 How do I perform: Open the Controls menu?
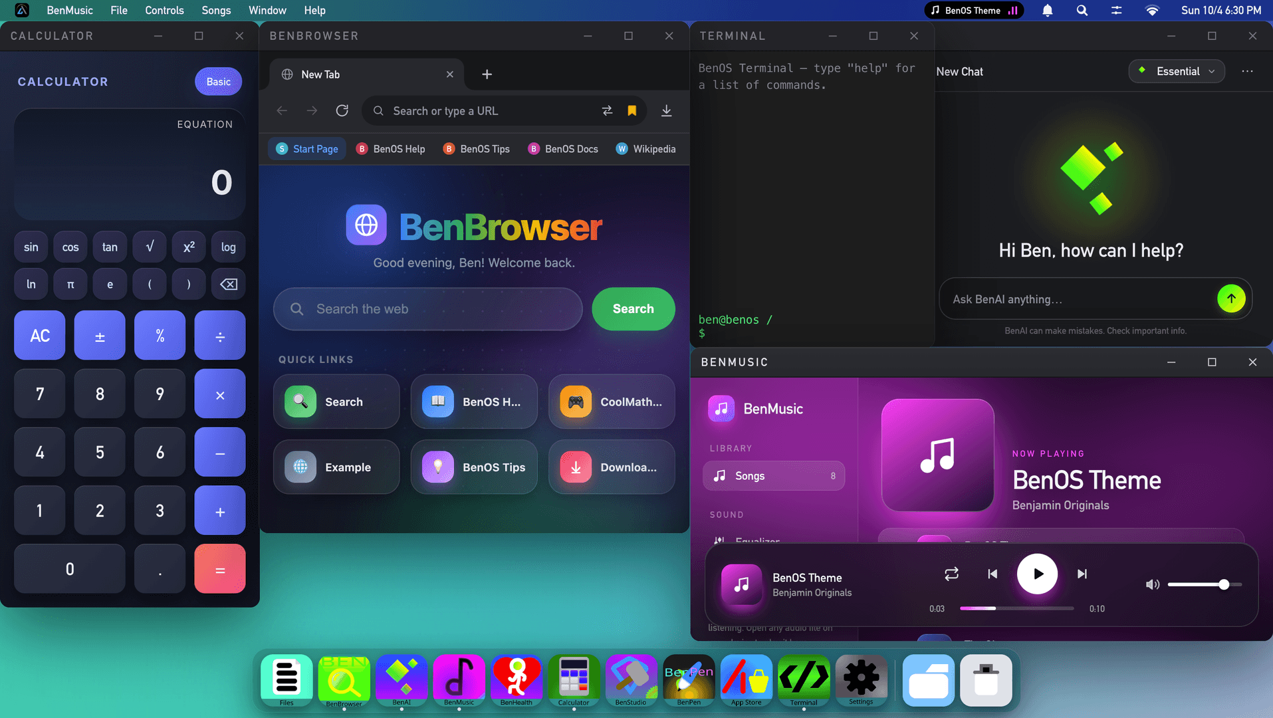(164, 11)
